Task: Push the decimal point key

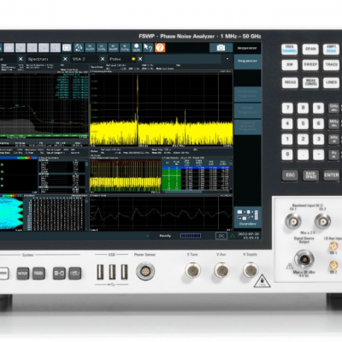Action: coord(303,155)
